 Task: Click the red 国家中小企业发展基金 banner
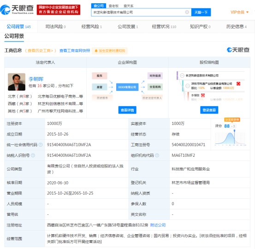[x=59, y=10]
